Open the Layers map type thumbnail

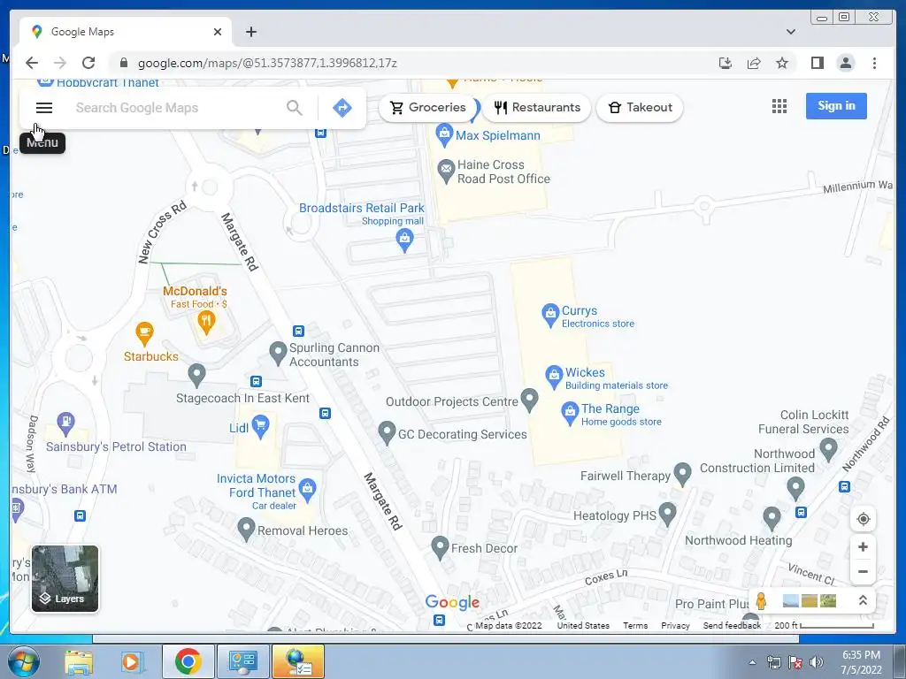coord(65,578)
